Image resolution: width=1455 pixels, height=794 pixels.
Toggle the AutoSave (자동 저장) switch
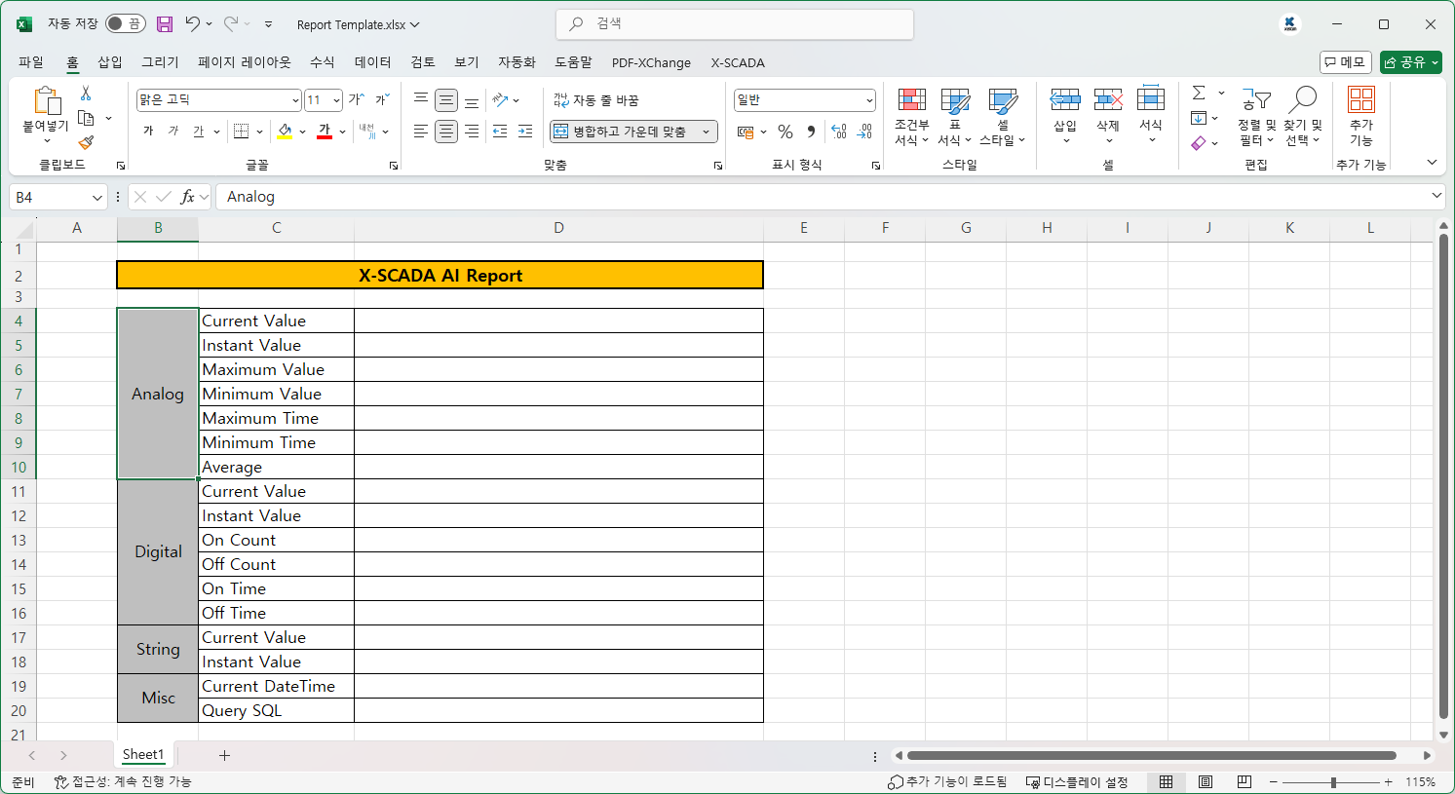point(125,24)
